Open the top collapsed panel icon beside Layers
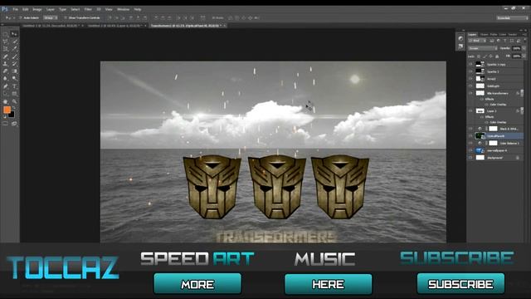Screen dimensions: 531x299 460,39
